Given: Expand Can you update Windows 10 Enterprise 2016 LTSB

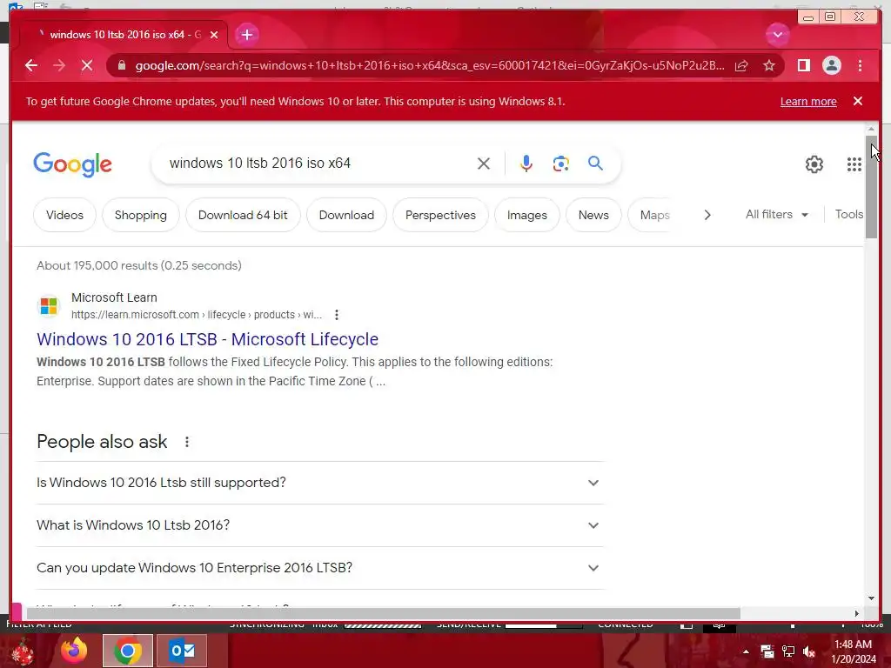Looking at the screenshot, I should (x=320, y=568).
